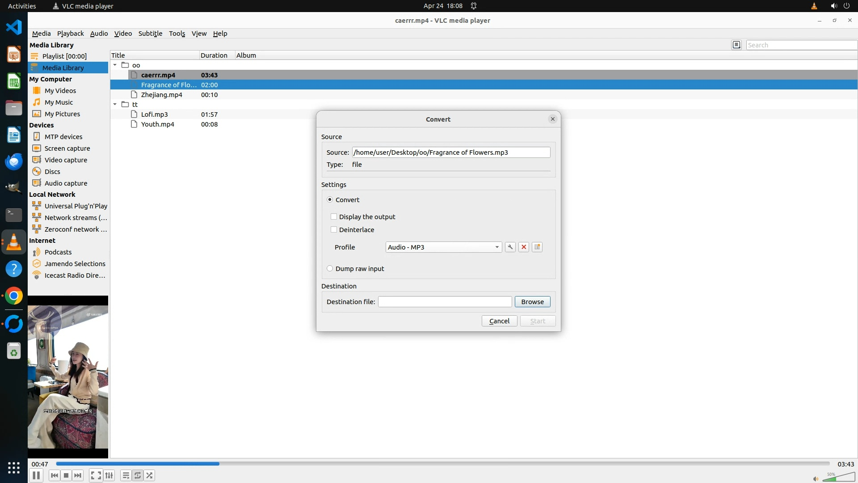Create a new profile icon button
Viewport: 858px width, 483px height.
point(537,247)
